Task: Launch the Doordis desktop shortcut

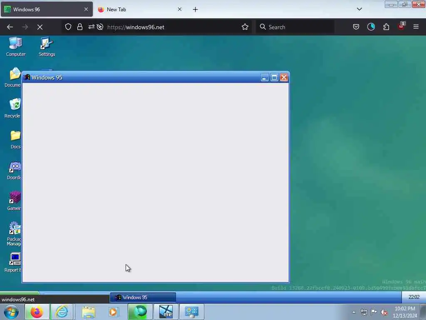Action: [14, 170]
